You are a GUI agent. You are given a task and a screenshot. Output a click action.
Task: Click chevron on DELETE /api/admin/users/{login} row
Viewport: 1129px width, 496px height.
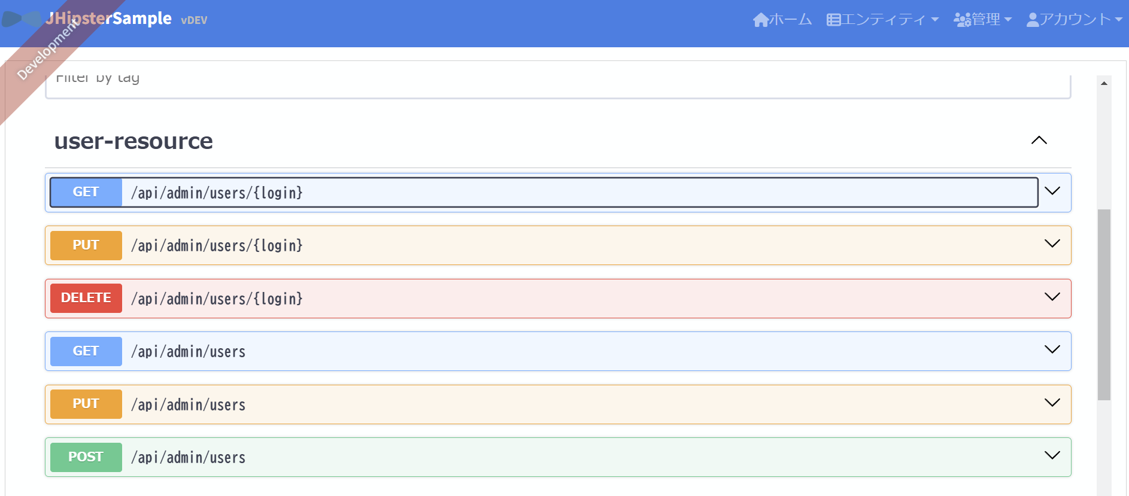[x=1052, y=297]
